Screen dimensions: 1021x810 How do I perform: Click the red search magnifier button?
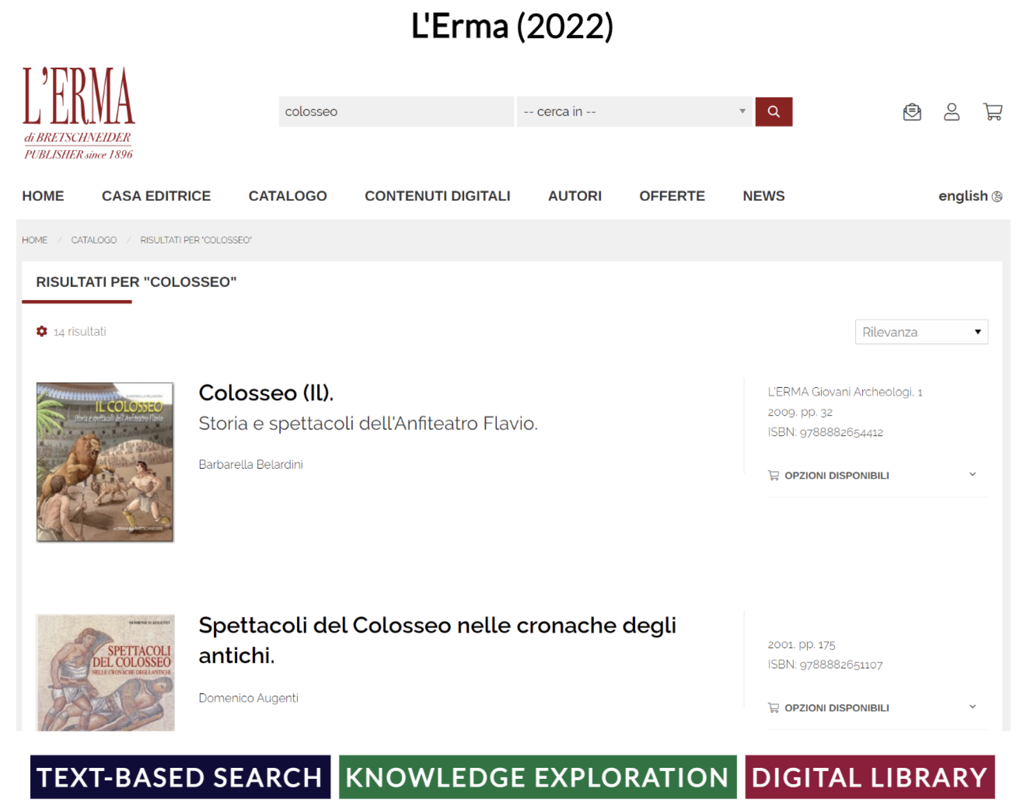click(x=773, y=112)
